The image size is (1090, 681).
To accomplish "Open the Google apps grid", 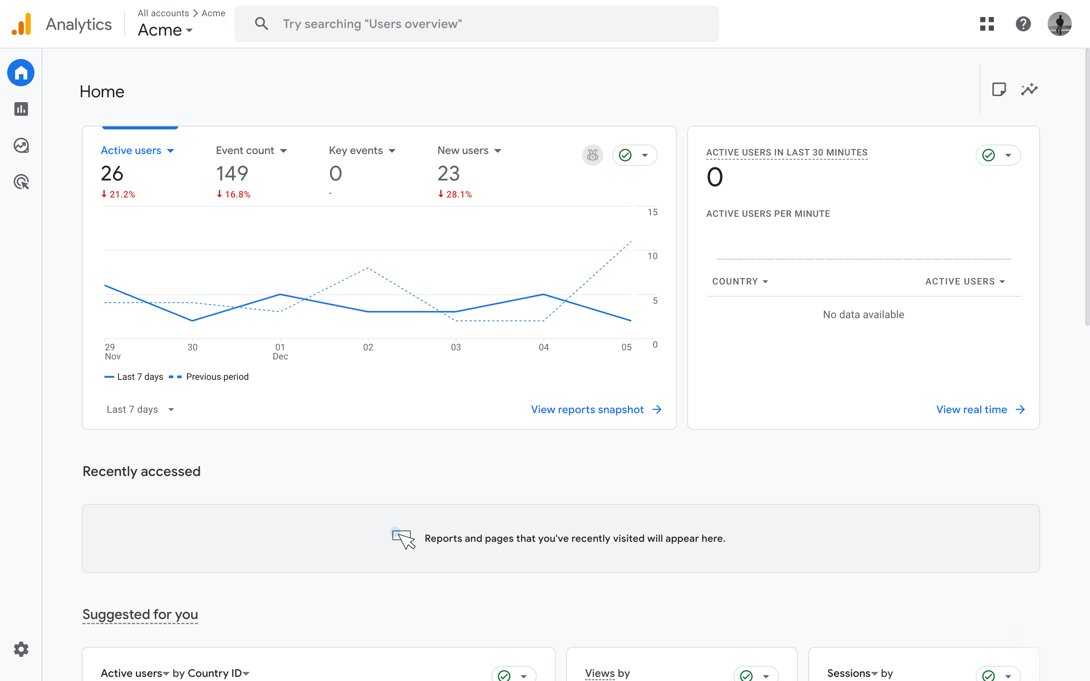I will click(x=986, y=24).
